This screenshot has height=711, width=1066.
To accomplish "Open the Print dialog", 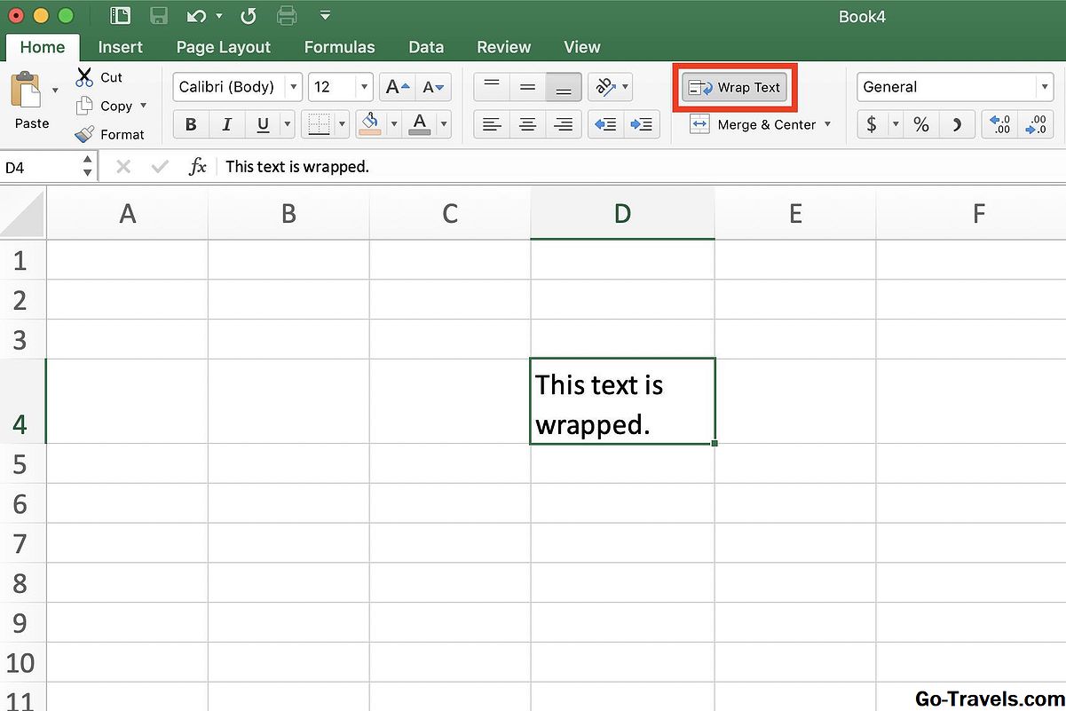I will [x=284, y=14].
